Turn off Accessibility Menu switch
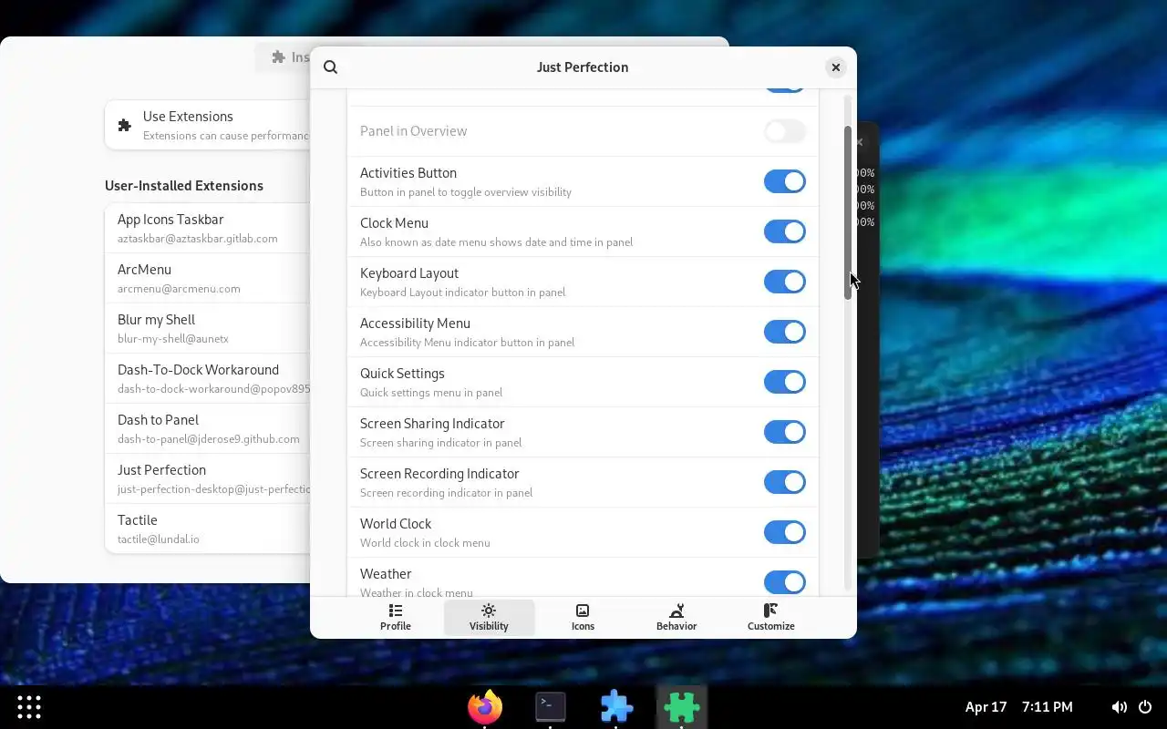This screenshot has width=1167, height=729. pyautogui.click(x=785, y=332)
